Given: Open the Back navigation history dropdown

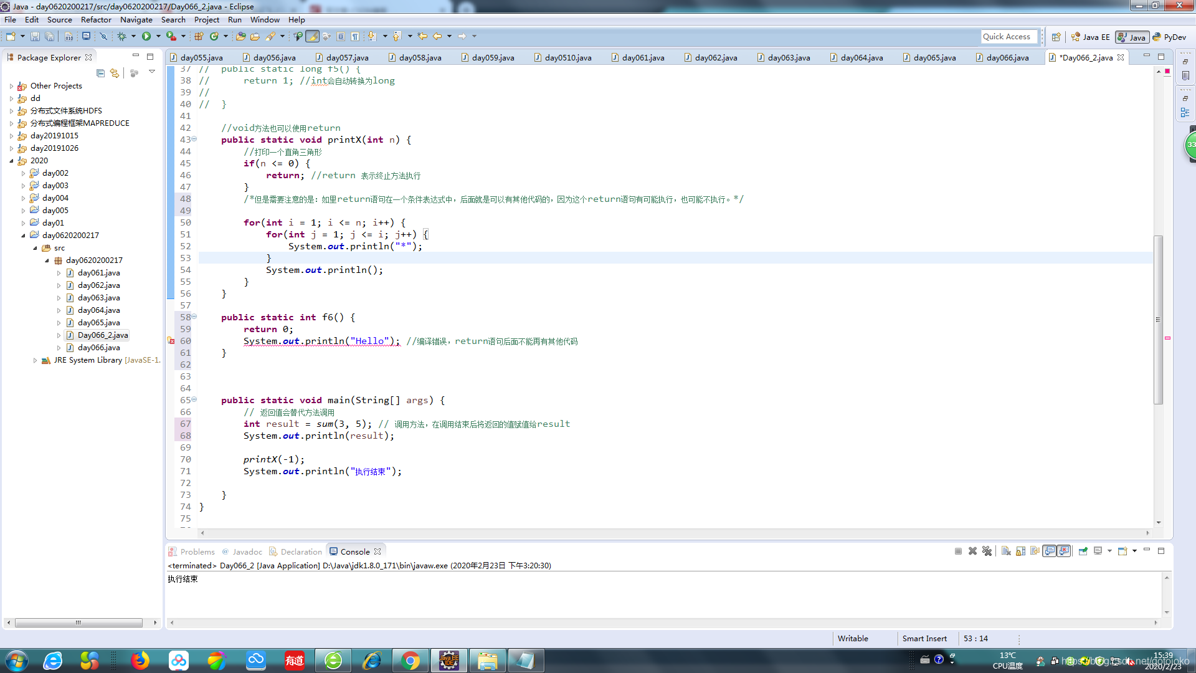Looking at the screenshot, I should [x=449, y=37].
